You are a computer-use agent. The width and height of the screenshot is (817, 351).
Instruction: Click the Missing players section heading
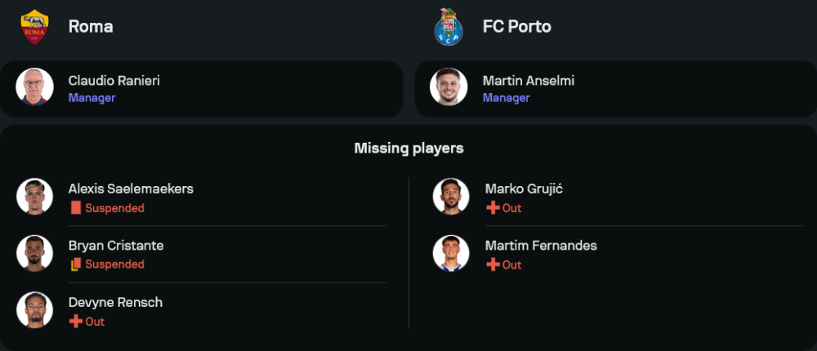[x=408, y=148]
